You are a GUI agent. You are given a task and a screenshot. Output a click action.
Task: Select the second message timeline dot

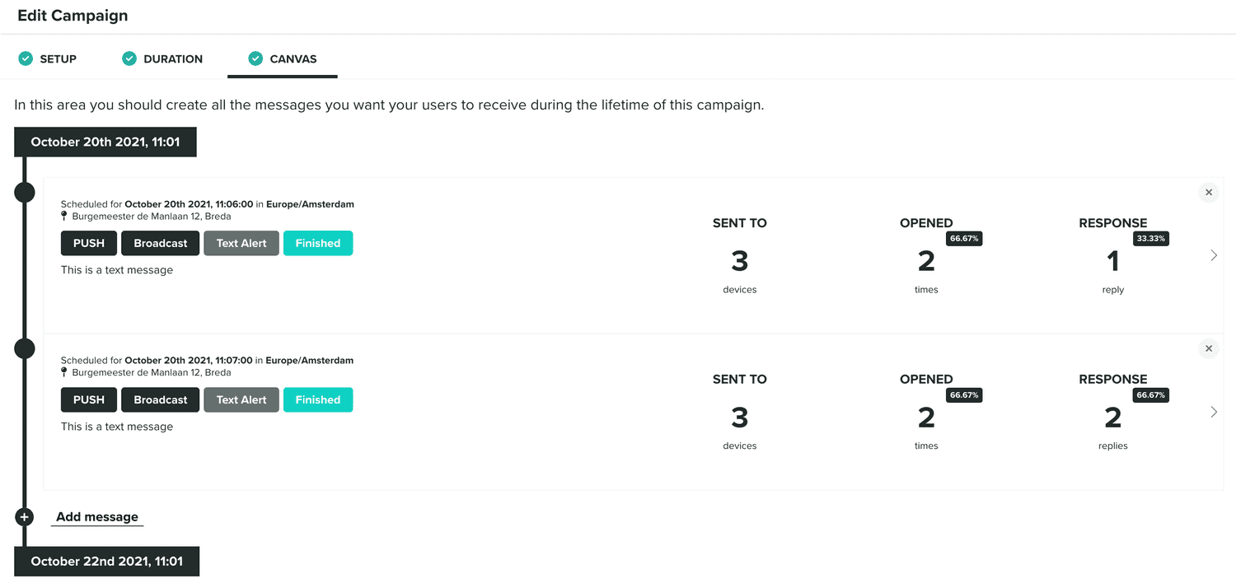[x=25, y=349]
